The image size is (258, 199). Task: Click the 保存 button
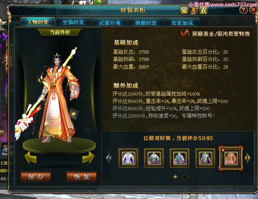[36, 177]
